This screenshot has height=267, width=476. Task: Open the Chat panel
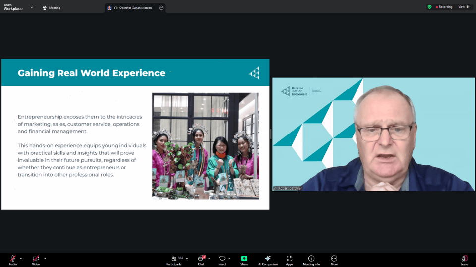point(201,259)
